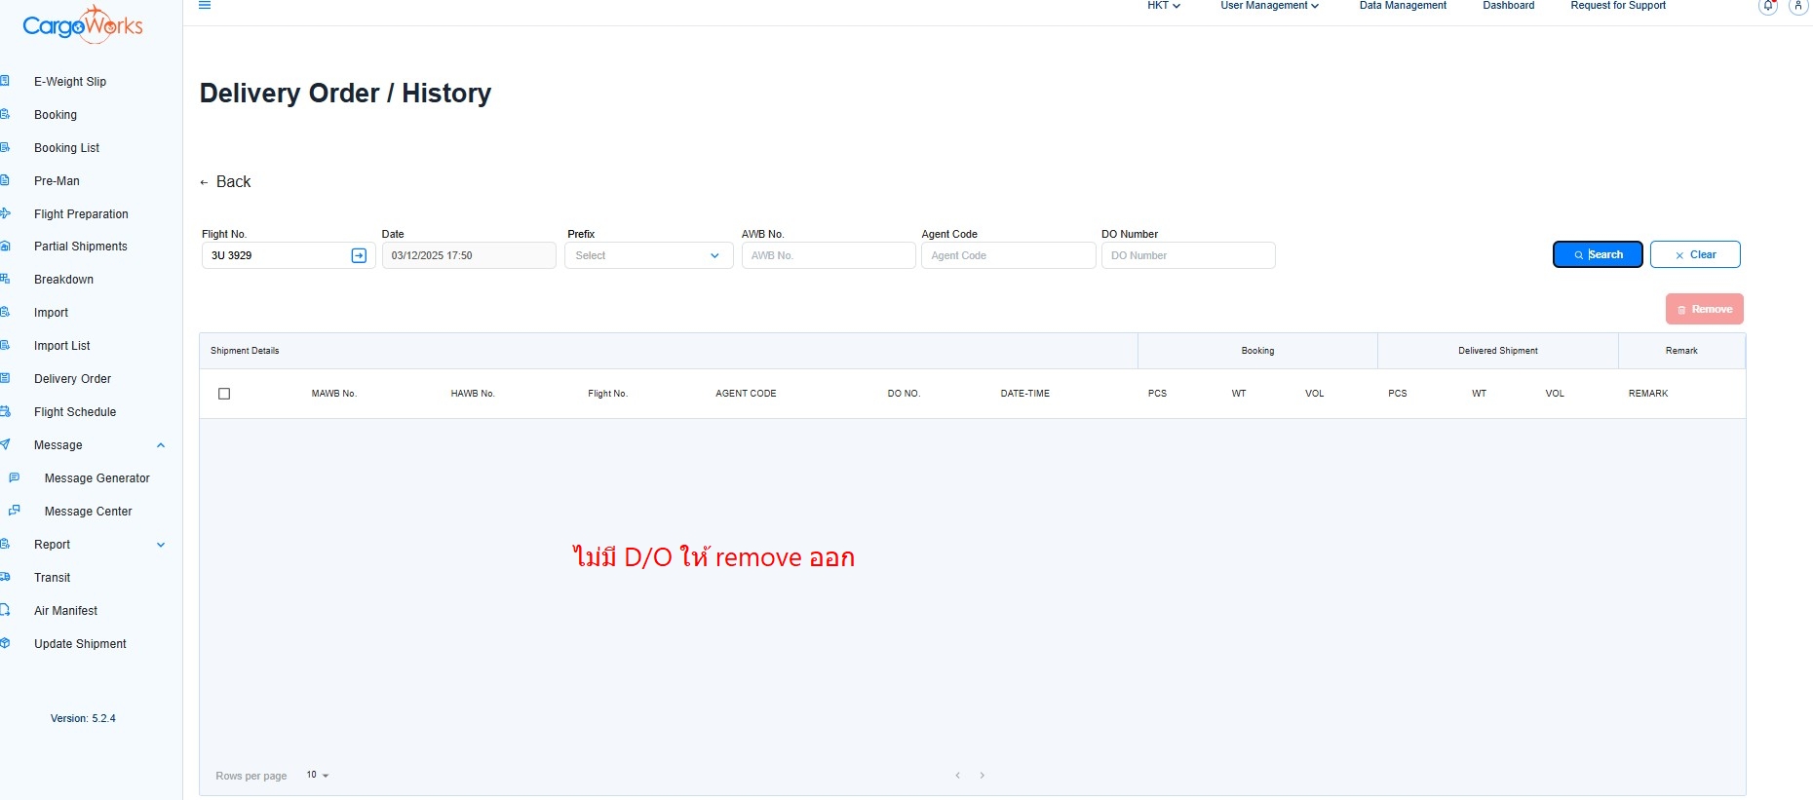
Task: Open the rows per page dropdown
Action: pos(318,776)
